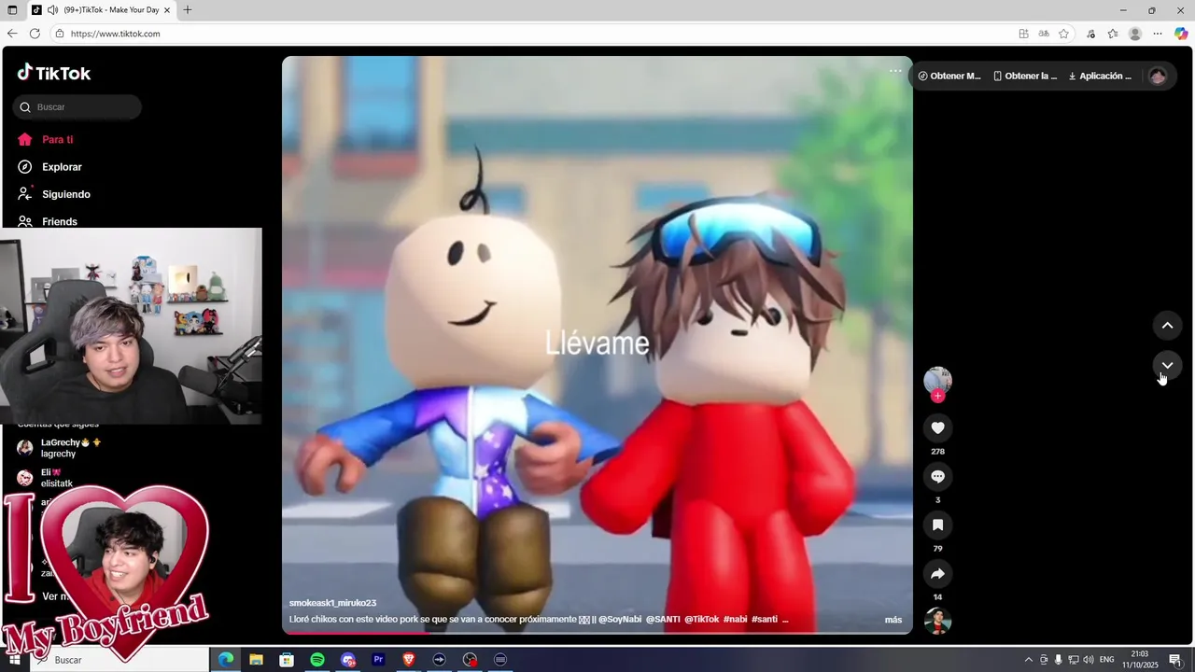Open the browser settings and more menu
Screen dimensions: 1195x672
pyautogui.click(x=1158, y=34)
